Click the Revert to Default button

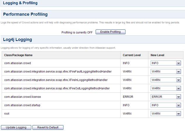point(48,127)
